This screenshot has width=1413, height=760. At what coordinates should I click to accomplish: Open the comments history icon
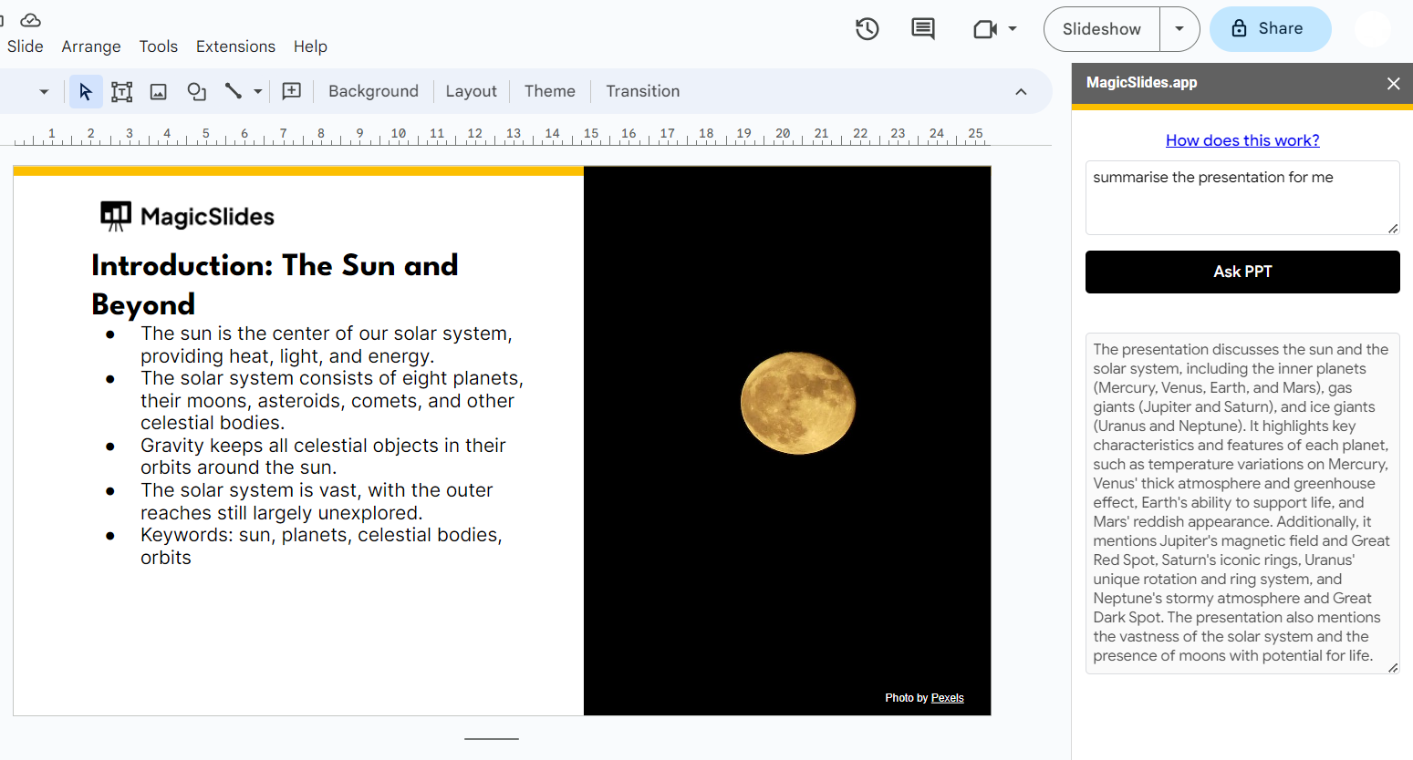click(x=923, y=29)
